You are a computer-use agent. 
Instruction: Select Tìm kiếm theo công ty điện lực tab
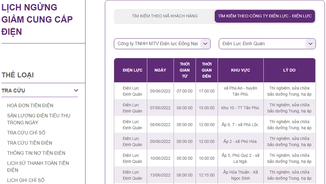(x=265, y=16)
